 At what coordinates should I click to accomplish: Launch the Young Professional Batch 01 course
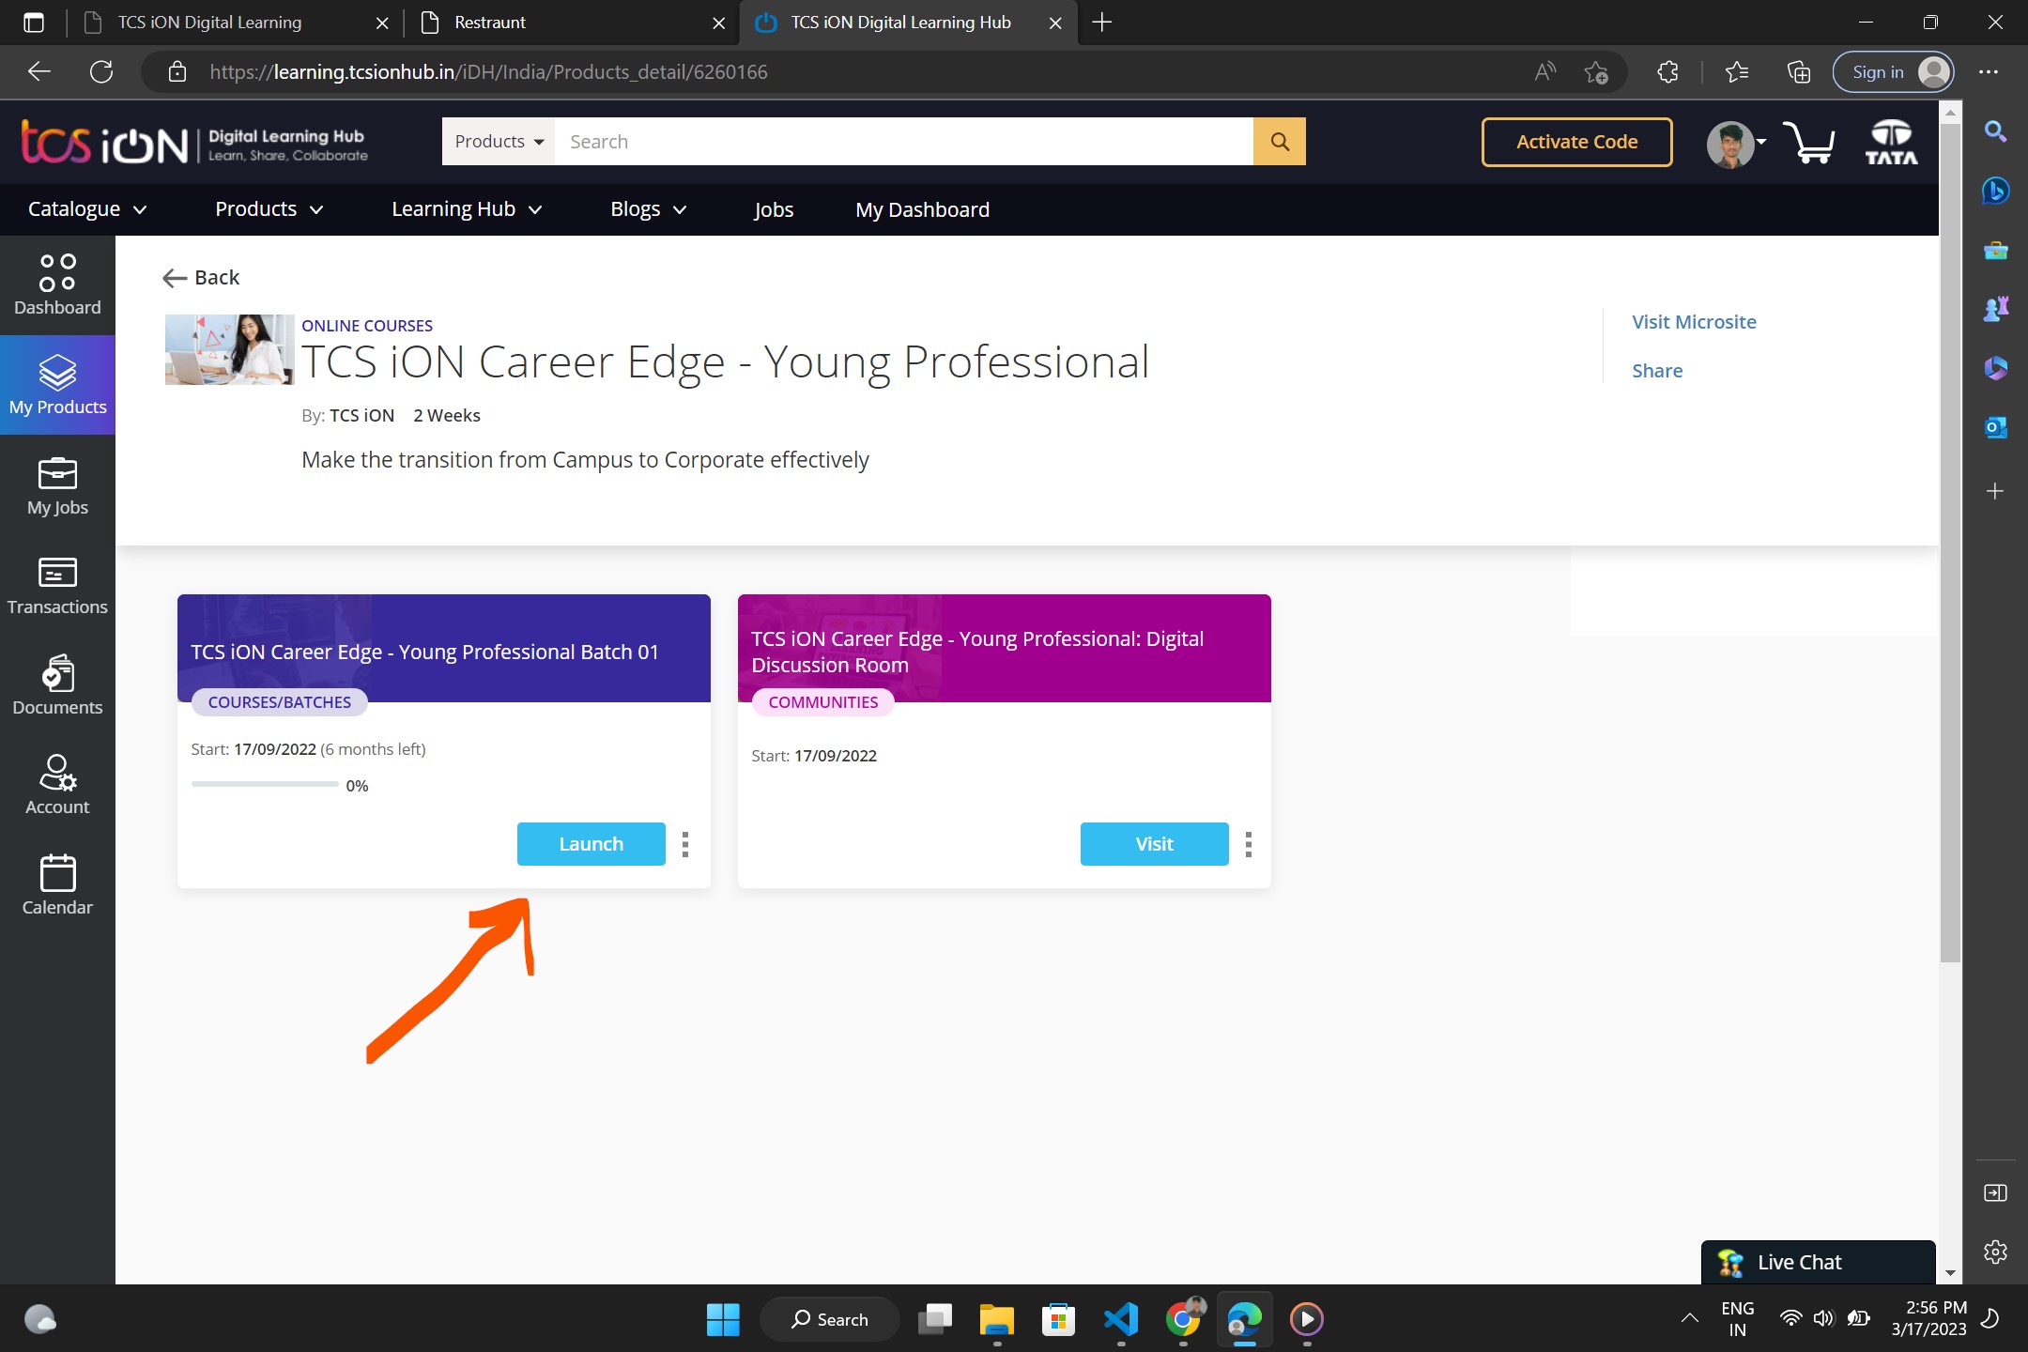click(x=591, y=844)
